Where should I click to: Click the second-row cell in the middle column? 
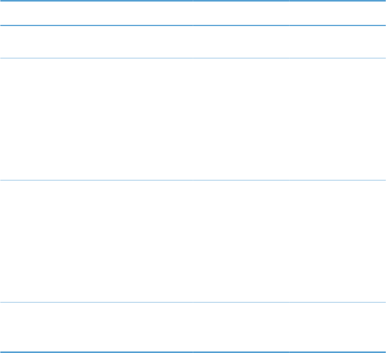pos(241,42)
